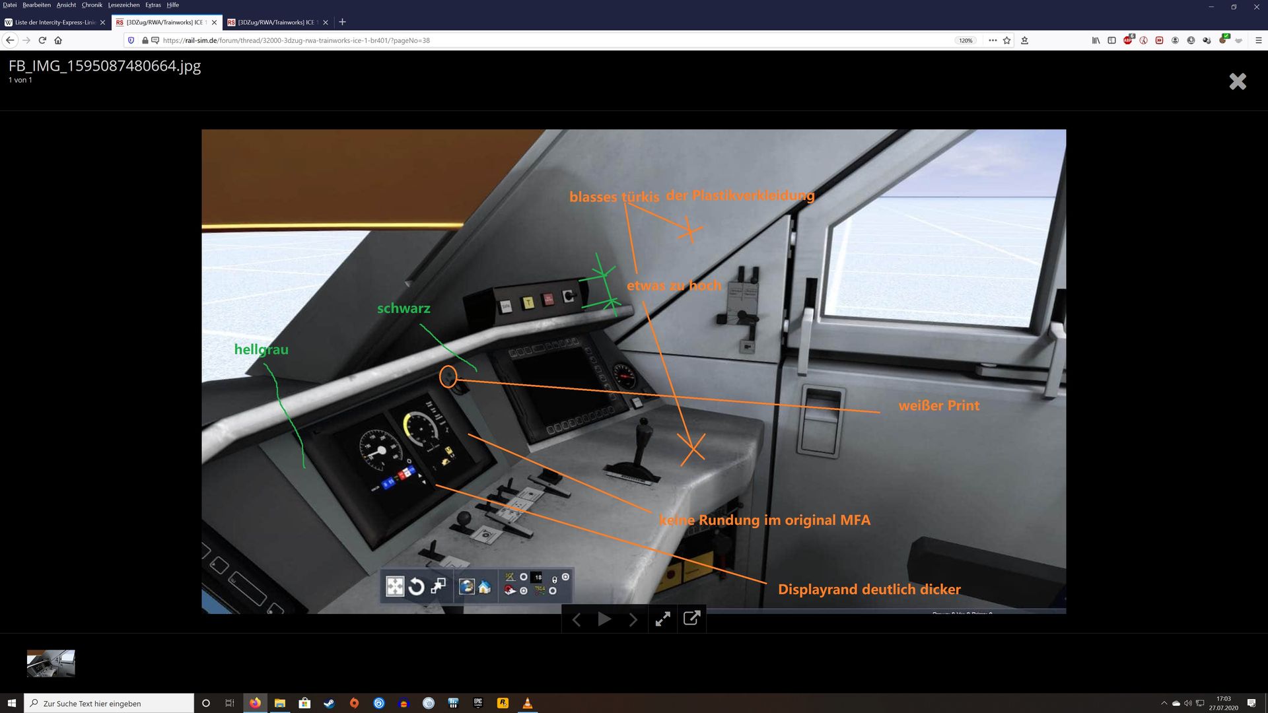
Task: Open the Library panel icon
Action: click(x=1096, y=40)
